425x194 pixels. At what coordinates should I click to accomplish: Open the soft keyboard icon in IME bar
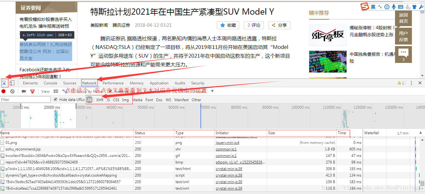coord(400,7)
